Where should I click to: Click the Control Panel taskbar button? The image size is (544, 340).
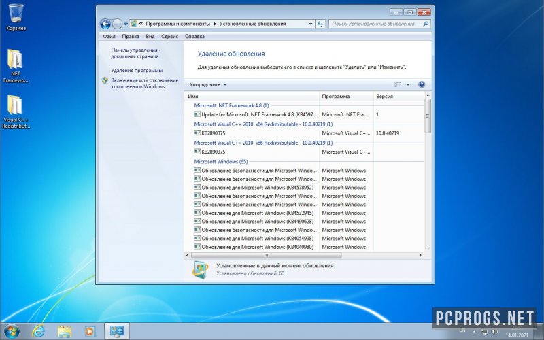point(117,331)
